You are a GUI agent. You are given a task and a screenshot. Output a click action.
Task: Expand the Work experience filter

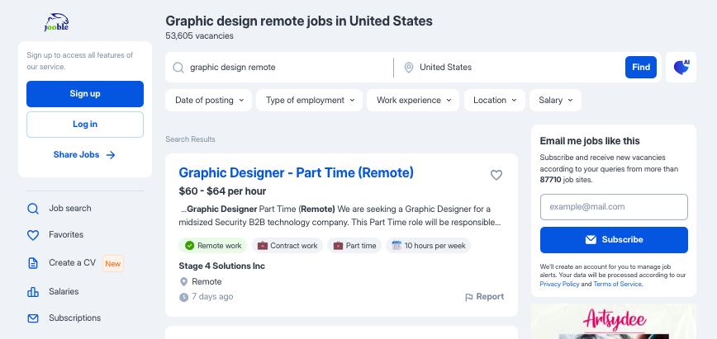(x=413, y=100)
